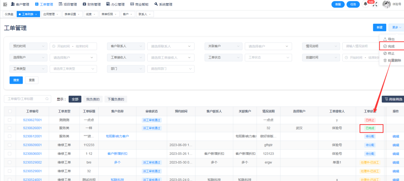Click the user avatar picture
Screen dimensions: 404x181
(386, 4)
